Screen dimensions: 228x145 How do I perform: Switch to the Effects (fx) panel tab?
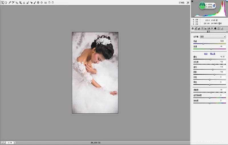(212, 28)
